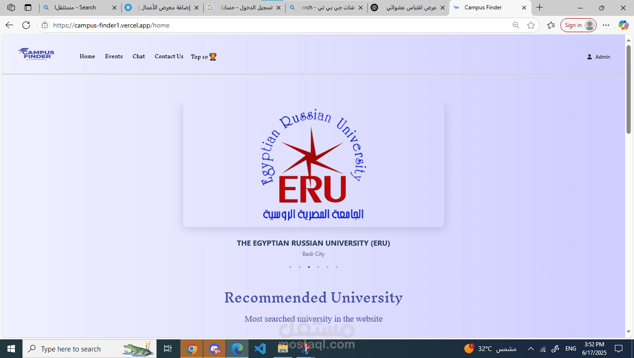The width and height of the screenshot is (634, 358).
Task: Go back using the browser back arrow
Action: click(x=9, y=25)
